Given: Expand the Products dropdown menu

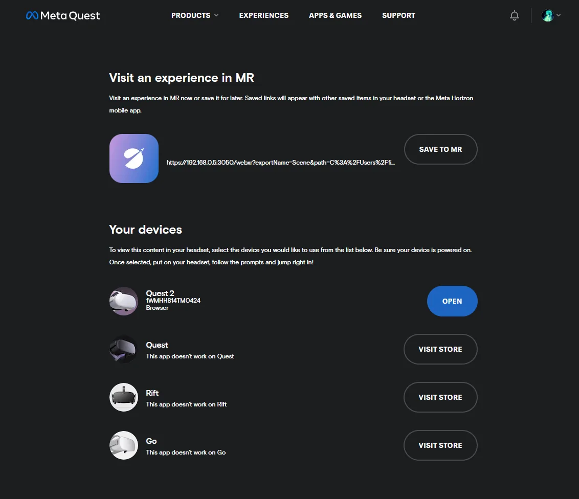Looking at the screenshot, I should point(195,15).
